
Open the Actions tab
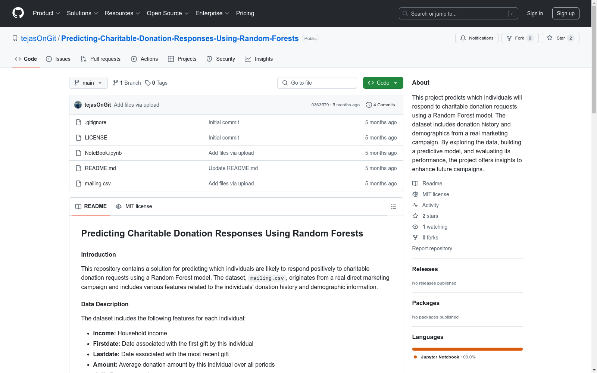pyautogui.click(x=144, y=59)
